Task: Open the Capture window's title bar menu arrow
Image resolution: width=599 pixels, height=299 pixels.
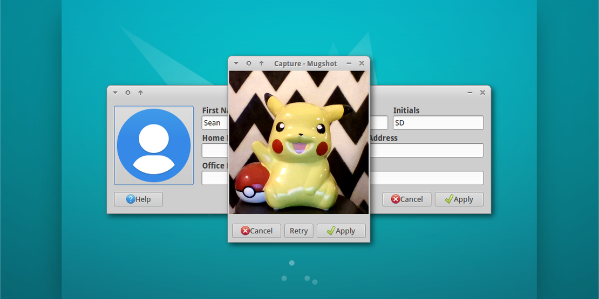Action: (236, 64)
